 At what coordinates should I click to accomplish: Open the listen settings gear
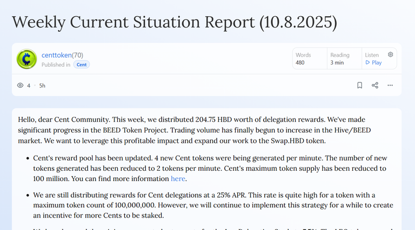(390, 54)
